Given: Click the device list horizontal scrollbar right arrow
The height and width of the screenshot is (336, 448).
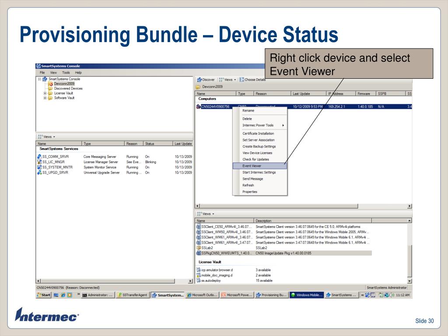Looking at the screenshot, I should click(x=409, y=206).
